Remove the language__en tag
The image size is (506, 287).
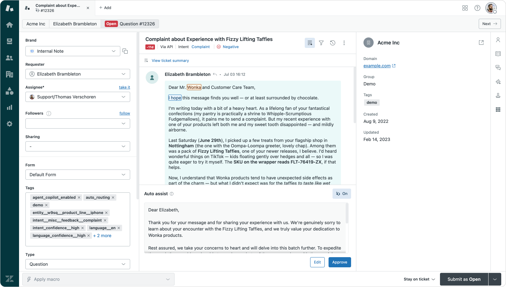click(x=119, y=228)
